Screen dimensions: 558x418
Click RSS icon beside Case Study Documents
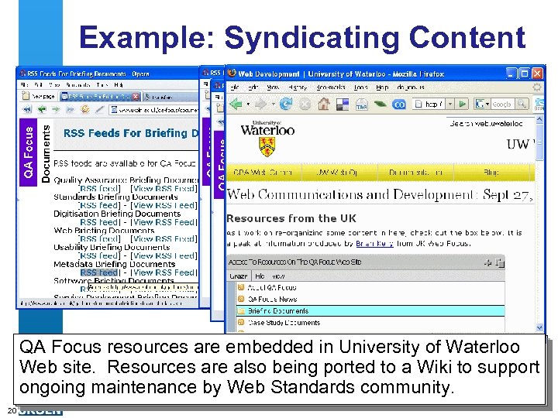coord(241,322)
